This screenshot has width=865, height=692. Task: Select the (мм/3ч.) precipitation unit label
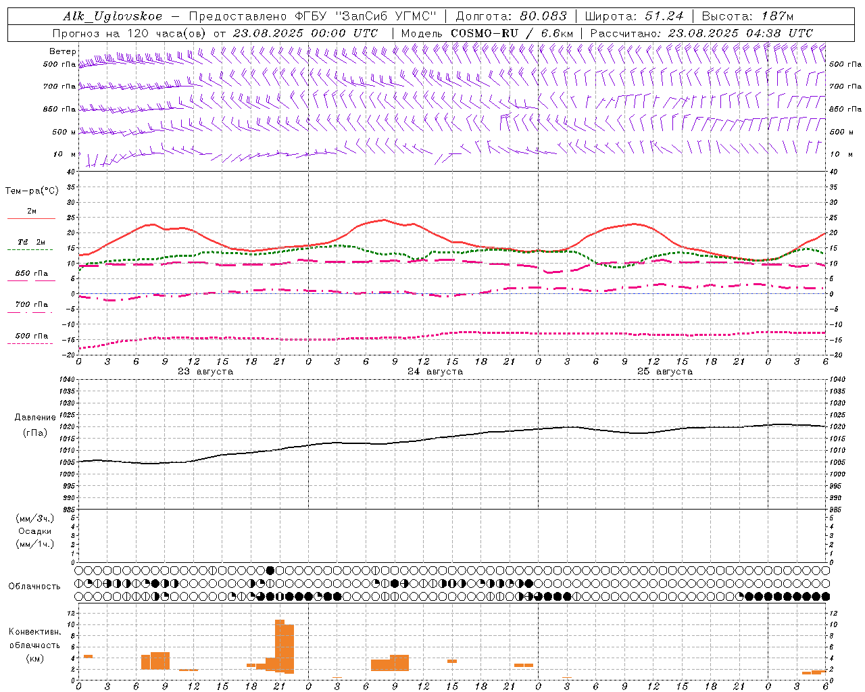tap(35, 518)
